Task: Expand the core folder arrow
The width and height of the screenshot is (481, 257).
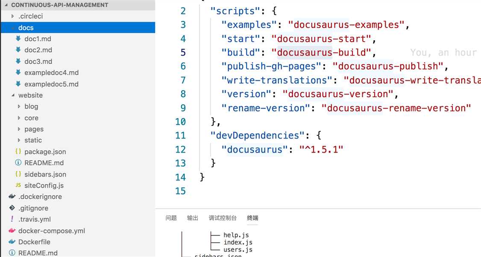Action: point(19,118)
